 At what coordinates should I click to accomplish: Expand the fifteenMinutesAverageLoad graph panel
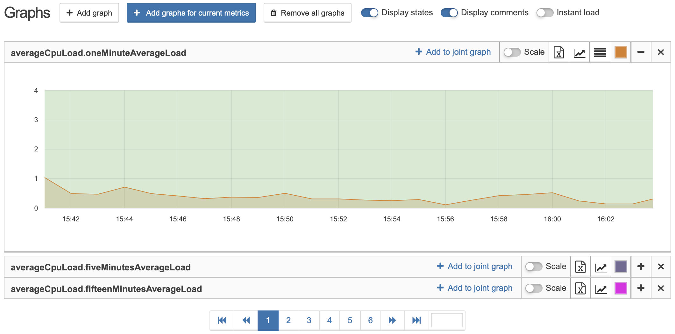(641, 288)
